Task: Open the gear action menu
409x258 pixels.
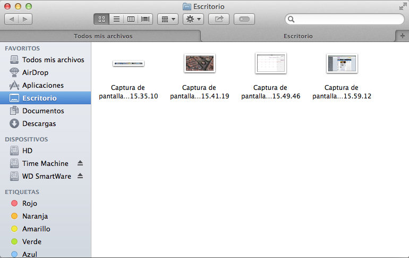Action: tap(193, 19)
